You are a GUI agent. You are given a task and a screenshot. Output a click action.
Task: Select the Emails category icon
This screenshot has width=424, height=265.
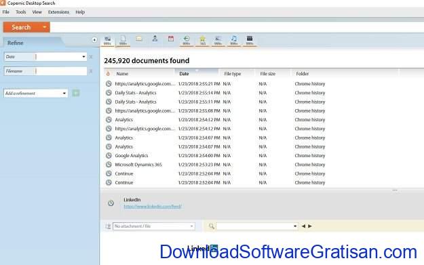click(x=138, y=39)
